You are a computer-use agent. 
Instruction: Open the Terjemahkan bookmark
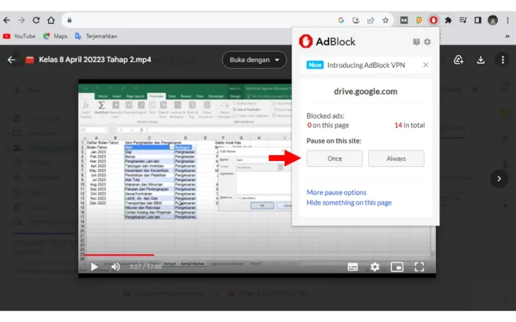(x=96, y=36)
